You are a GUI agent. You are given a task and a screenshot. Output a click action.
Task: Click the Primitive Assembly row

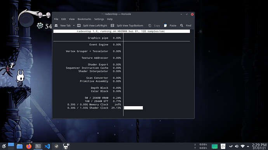[x=100, y=81]
